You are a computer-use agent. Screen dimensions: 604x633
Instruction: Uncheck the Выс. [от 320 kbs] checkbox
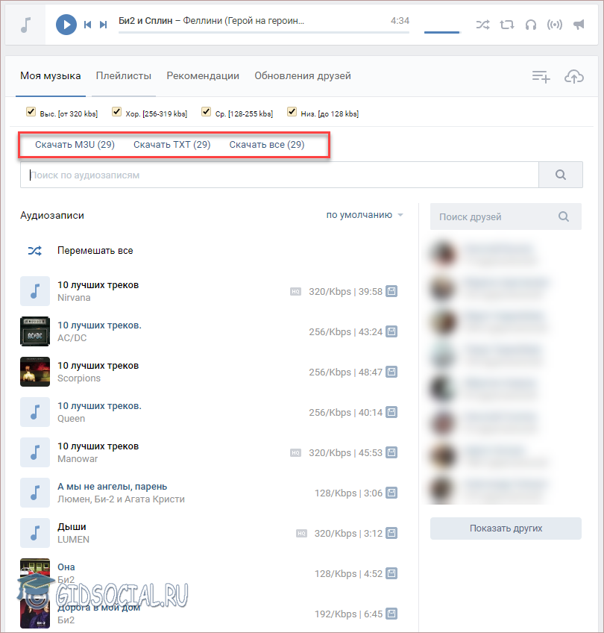coord(31,112)
